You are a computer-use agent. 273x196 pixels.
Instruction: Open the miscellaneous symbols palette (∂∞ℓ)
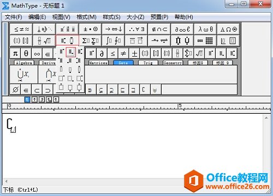tap(182, 29)
